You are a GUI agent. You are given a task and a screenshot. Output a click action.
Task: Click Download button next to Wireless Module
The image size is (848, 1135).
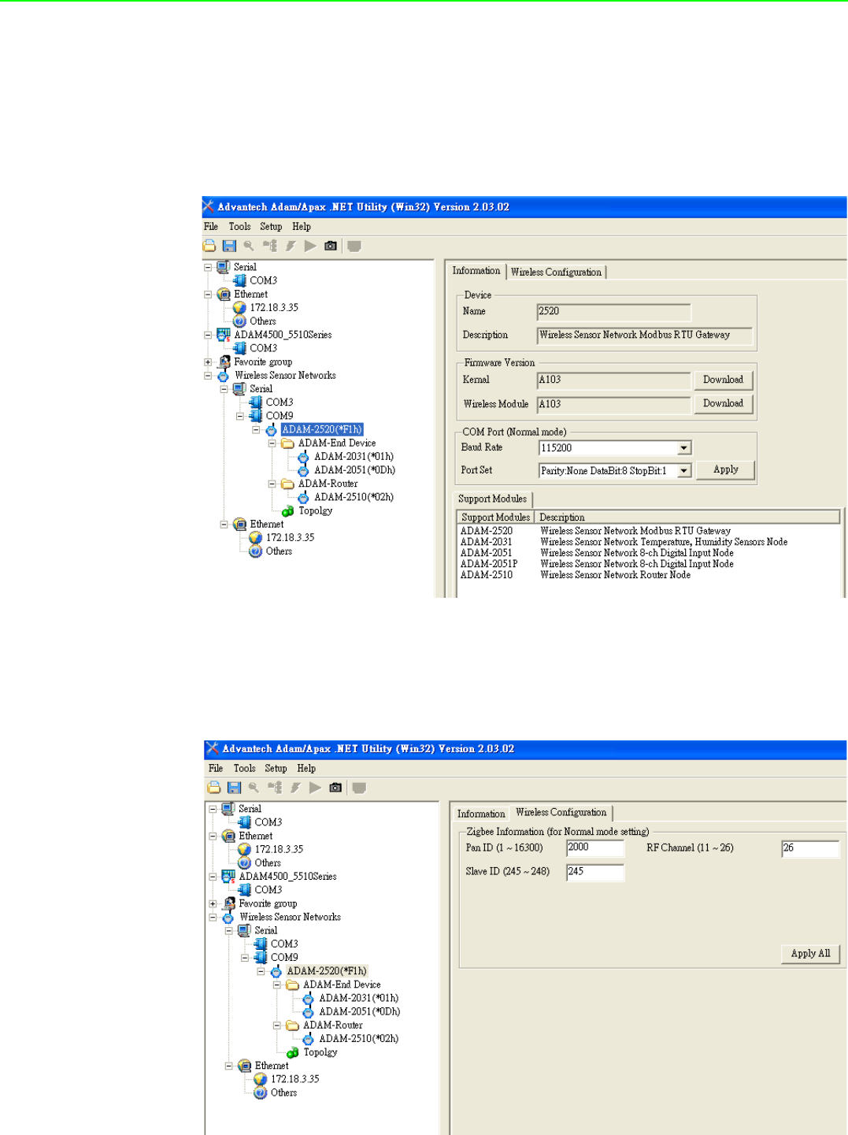[723, 403]
